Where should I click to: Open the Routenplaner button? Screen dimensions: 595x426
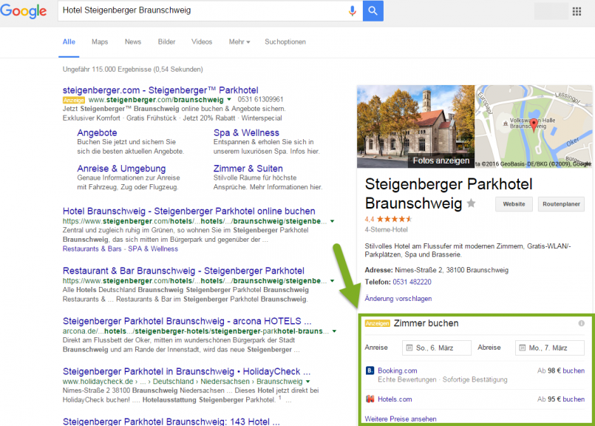(x=561, y=204)
